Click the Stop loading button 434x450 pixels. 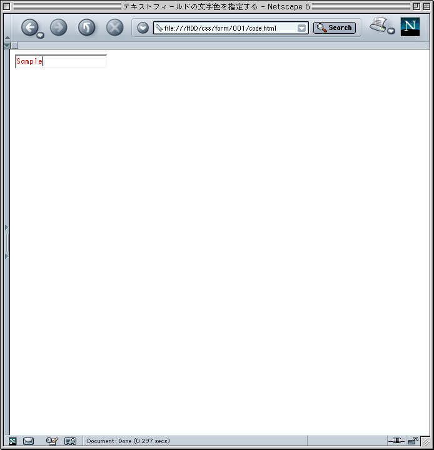click(x=114, y=28)
